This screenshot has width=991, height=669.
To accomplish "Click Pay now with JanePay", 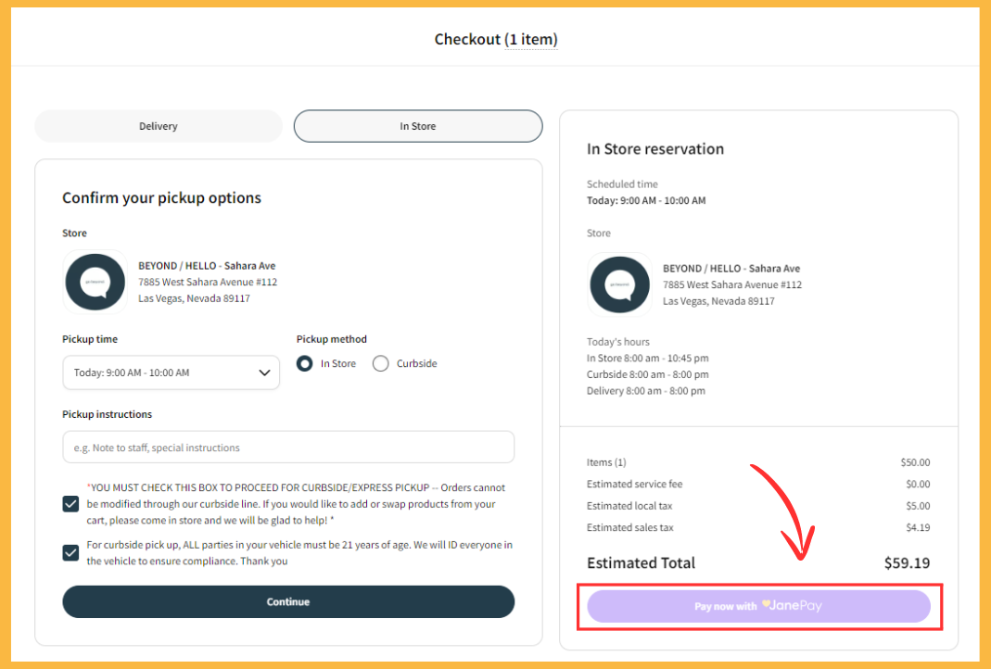I will pyautogui.click(x=758, y=606).
